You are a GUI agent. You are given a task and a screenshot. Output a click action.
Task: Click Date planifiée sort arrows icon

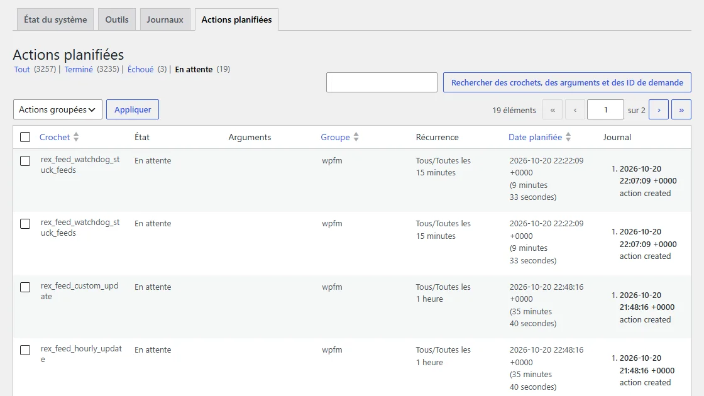point(568,137)
